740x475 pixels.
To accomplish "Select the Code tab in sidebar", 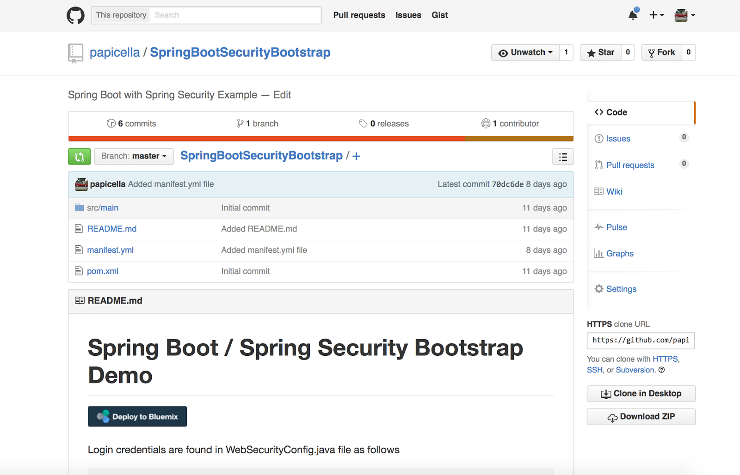I will (x=641, y=112).
